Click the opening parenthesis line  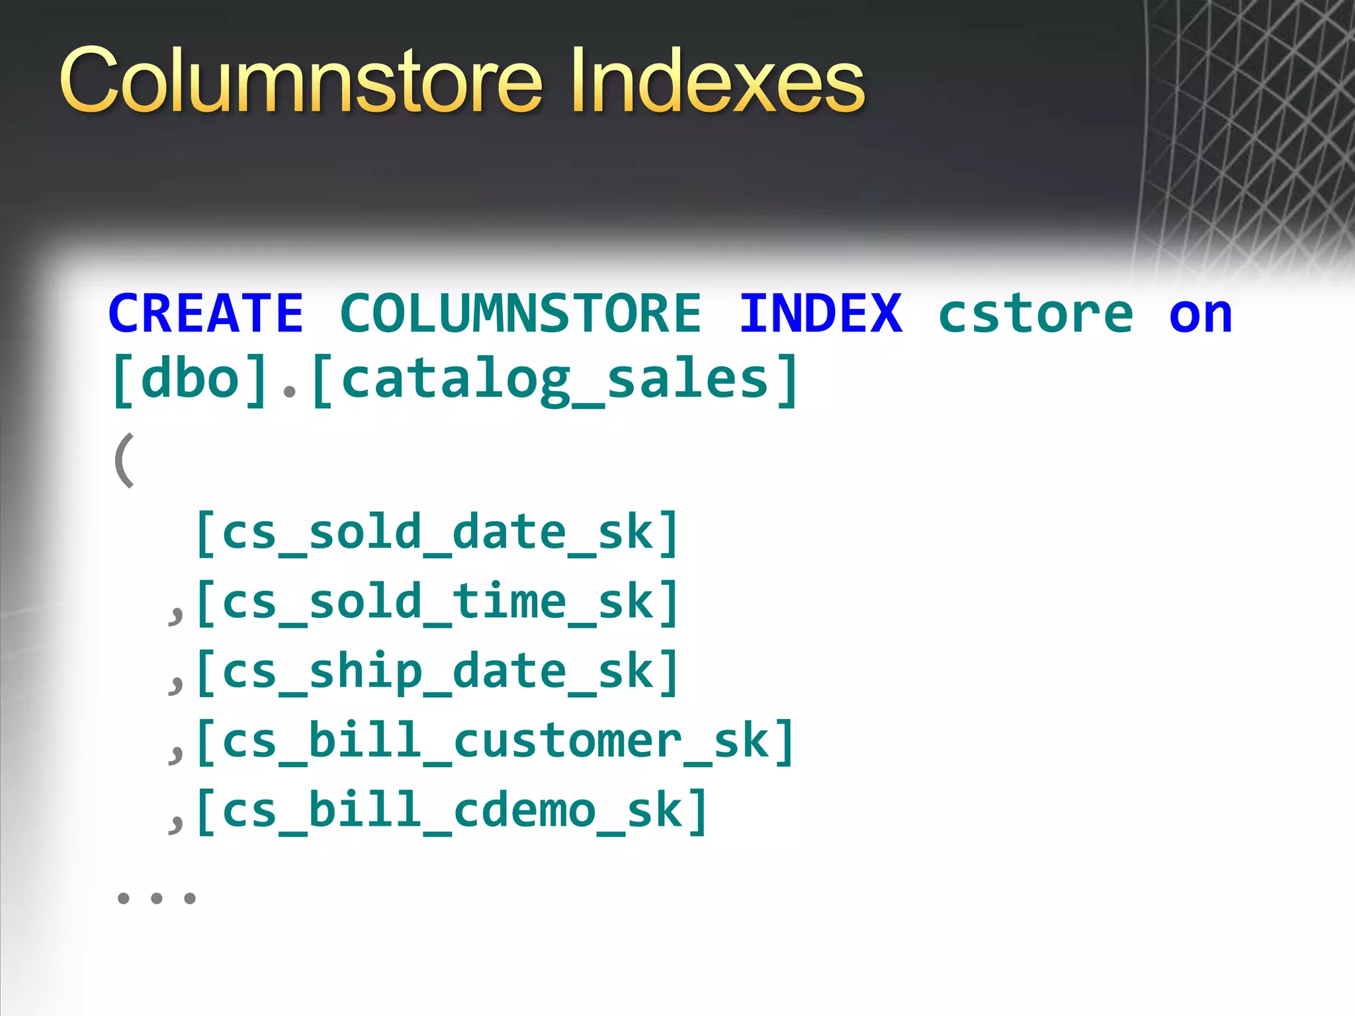pyautogui.click(x=125, y=460)
